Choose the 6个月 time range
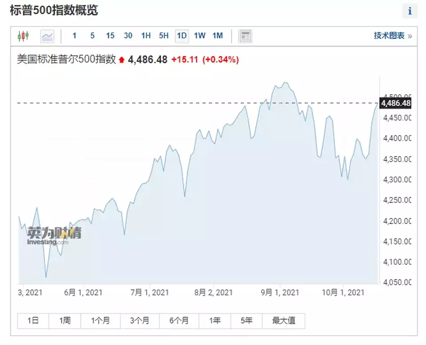This screenshot has height=345, width=426. coord(179,321)
